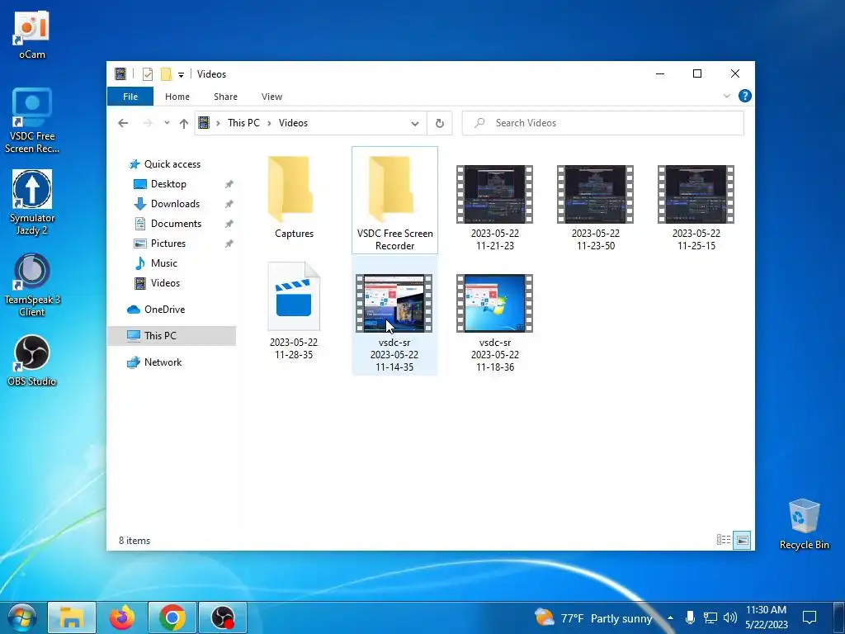Switch to Large icons view layout icon
The image size is (845, 634).
coord(742,540)
